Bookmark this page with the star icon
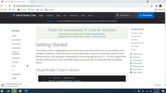Image resolution: width=166 pixels, height=93 pixels. [151, 6]
